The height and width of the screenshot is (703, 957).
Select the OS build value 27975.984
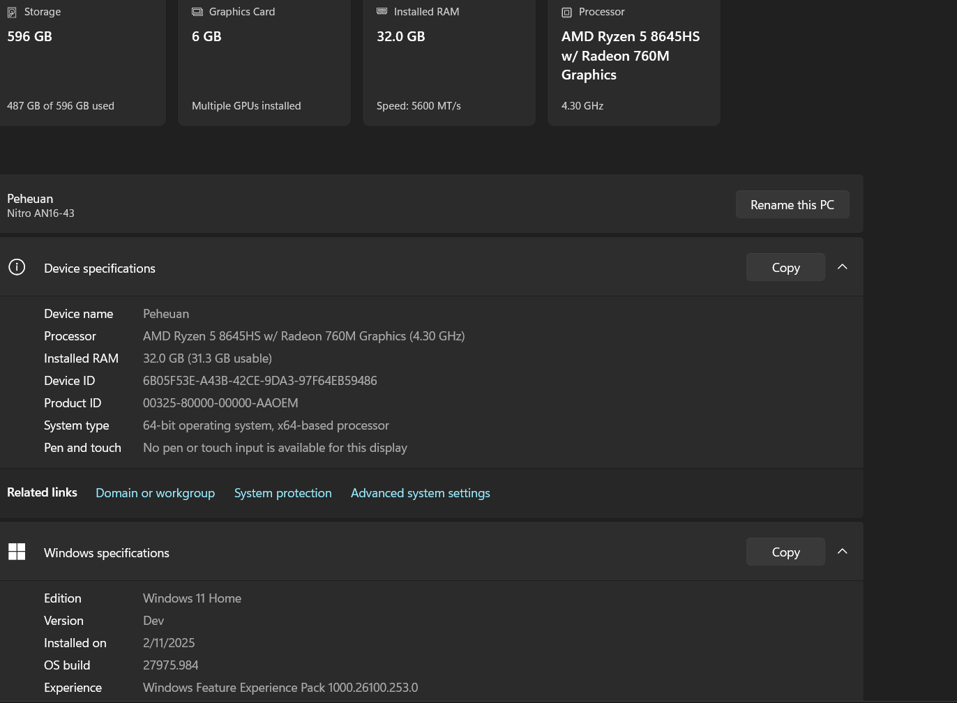(x=171, y=665)
